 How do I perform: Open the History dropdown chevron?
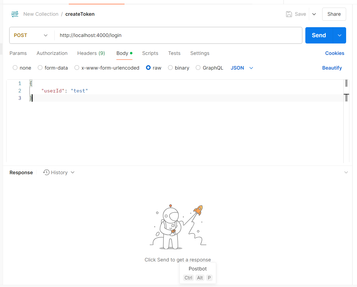coord(73,172)
